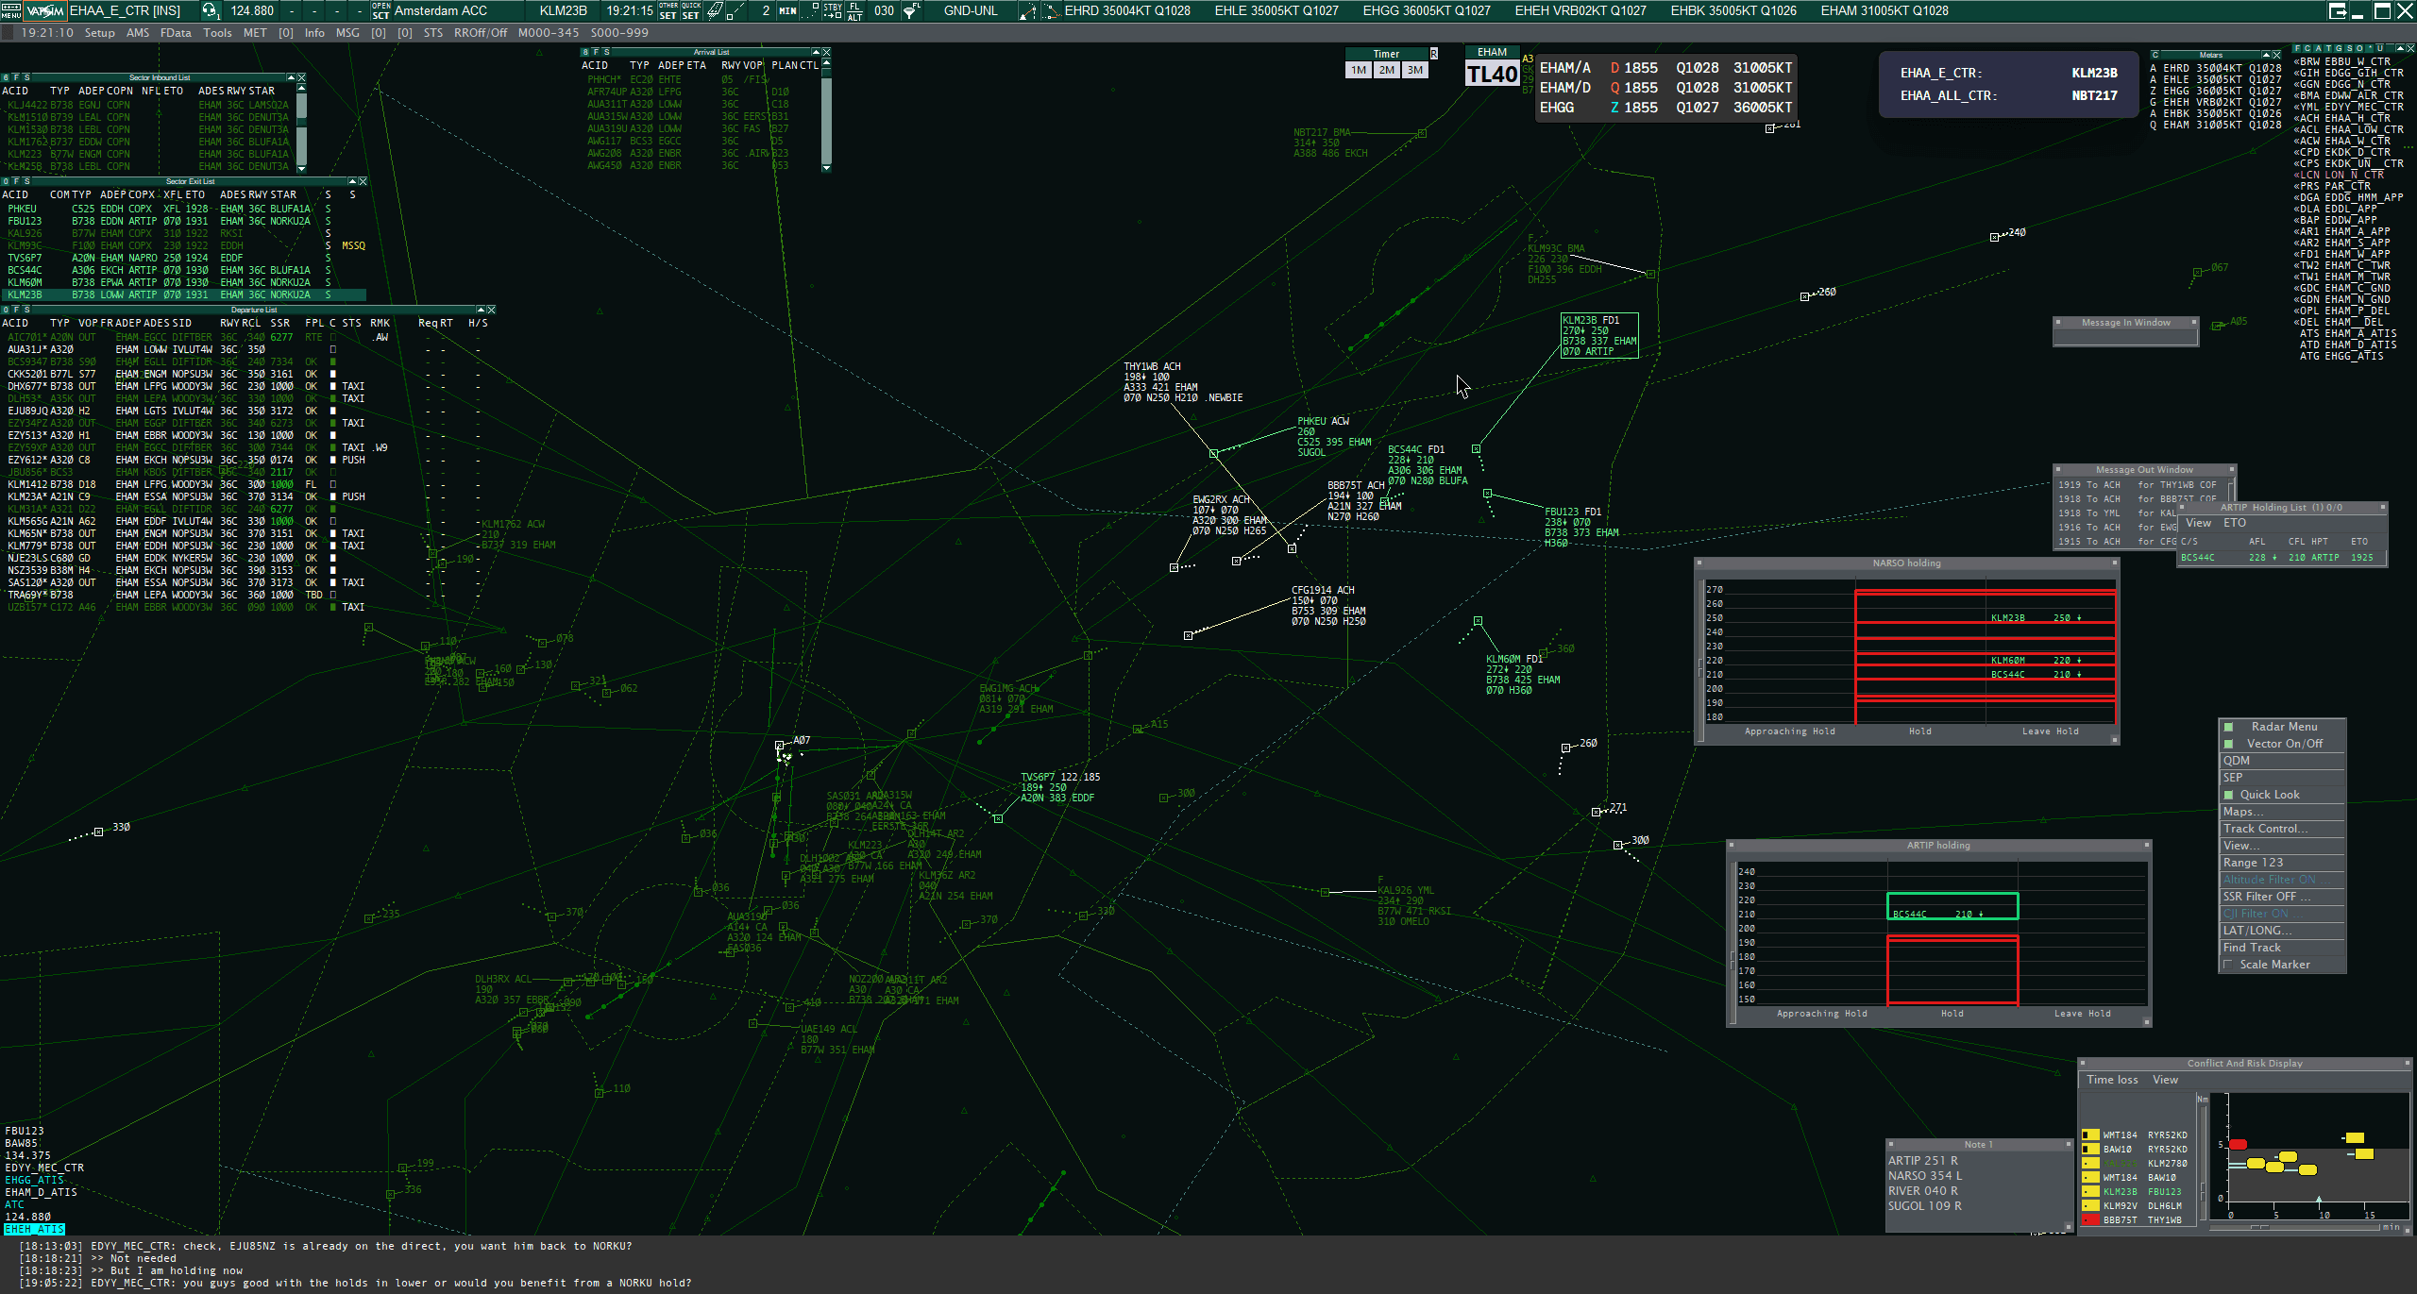Open the radar menu View... submenu

(2281, 846)
